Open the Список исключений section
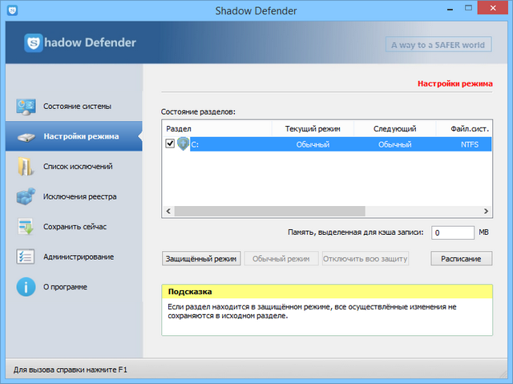The image size is (513, 384). coord(78,167)
